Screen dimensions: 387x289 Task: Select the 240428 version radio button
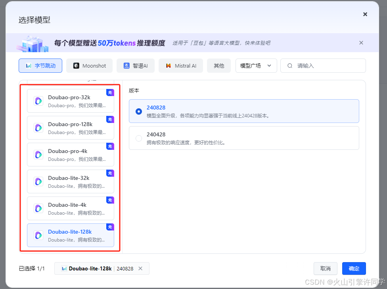tap(139, 138)
